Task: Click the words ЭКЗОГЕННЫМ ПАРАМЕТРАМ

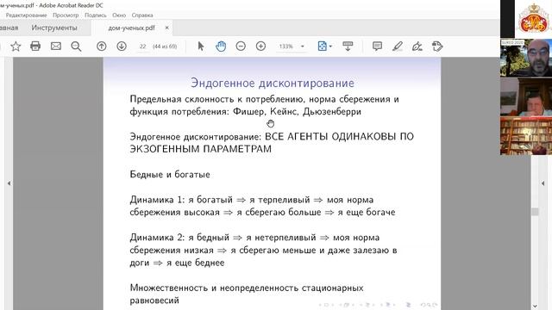Action: pyautogui.click(x=201, y=149)
